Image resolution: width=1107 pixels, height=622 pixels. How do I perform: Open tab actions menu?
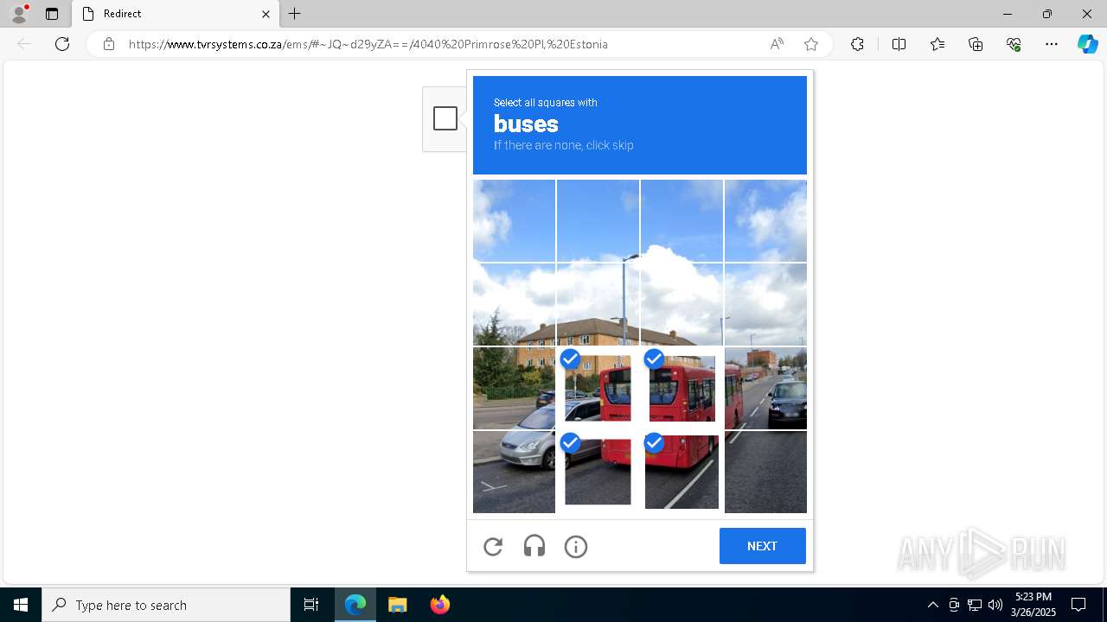pos(52,14)
